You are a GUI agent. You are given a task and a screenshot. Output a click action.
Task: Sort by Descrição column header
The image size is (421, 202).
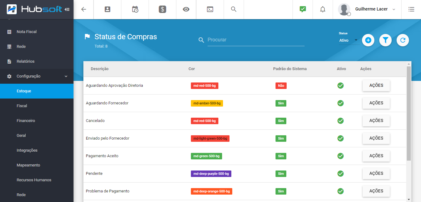coord(99,69)
